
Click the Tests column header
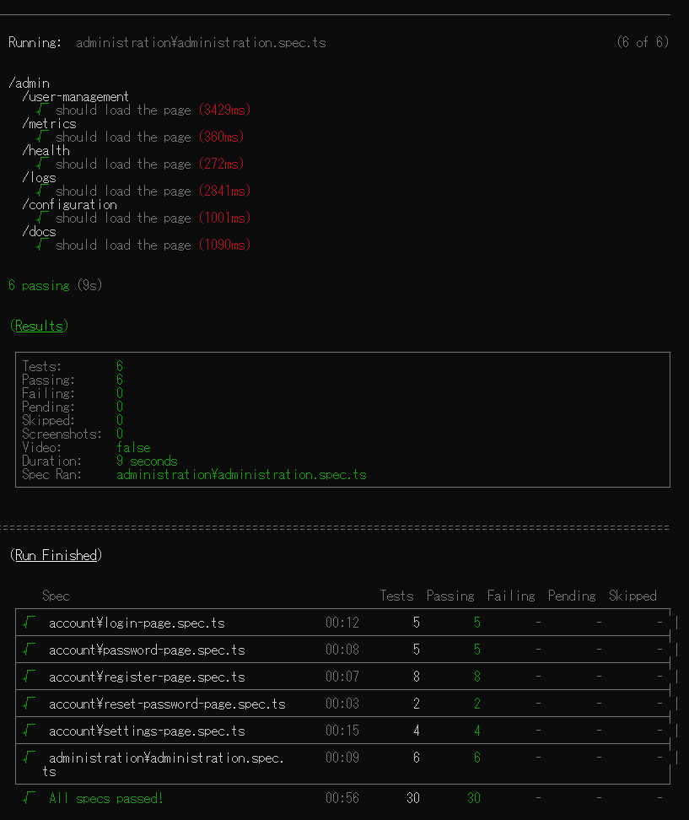coord(396,596)
